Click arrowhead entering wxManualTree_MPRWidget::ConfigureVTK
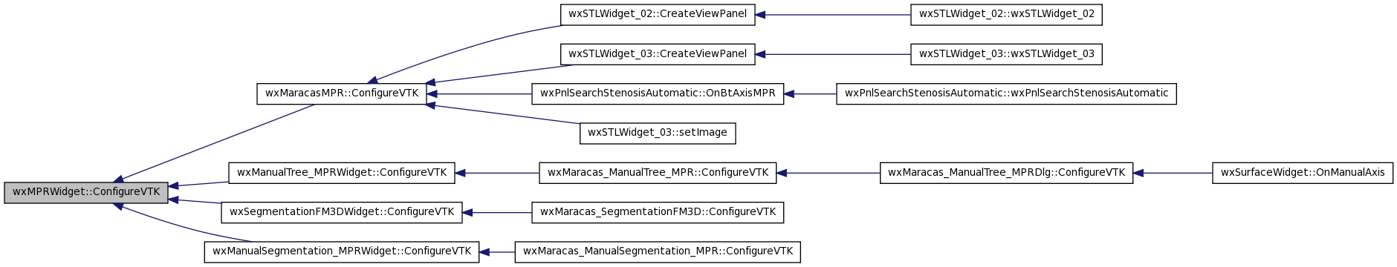This screenshot has width=1397, height=267. (460, 173)
